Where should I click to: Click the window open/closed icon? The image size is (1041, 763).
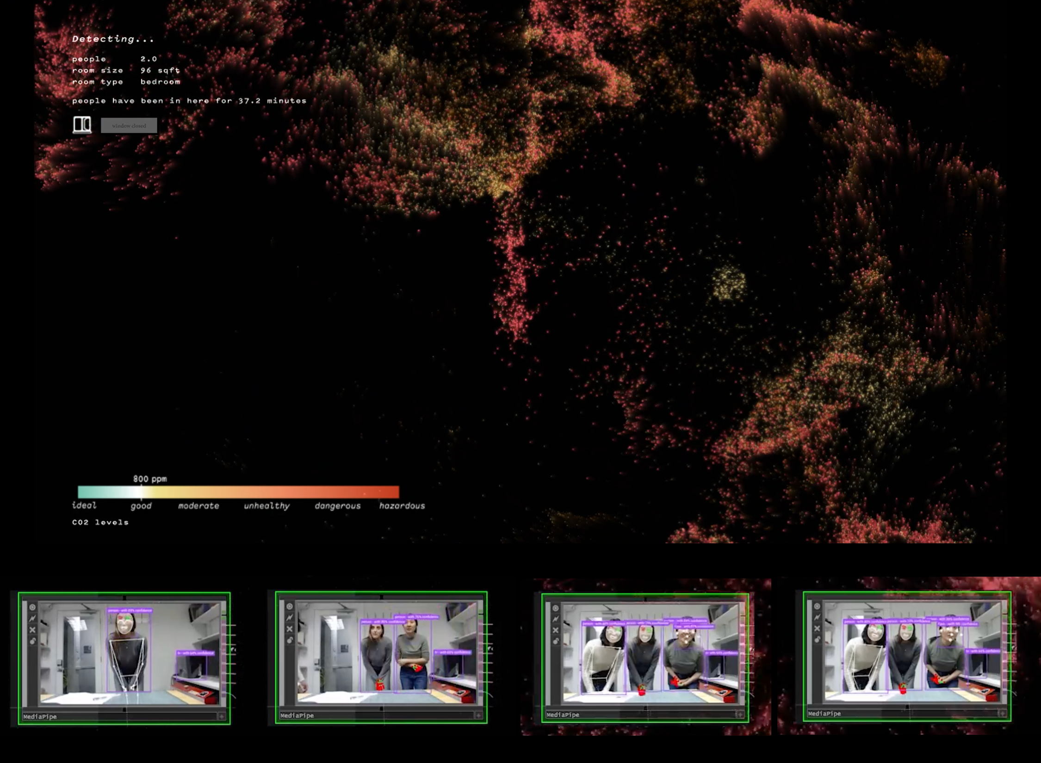(82, 124)
